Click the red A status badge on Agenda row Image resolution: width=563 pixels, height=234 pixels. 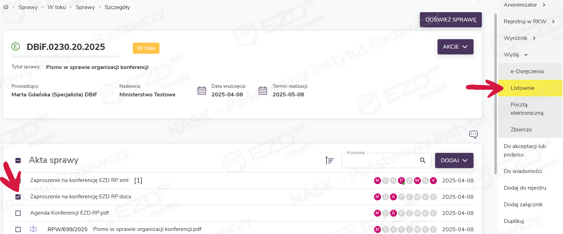point(393,213)
